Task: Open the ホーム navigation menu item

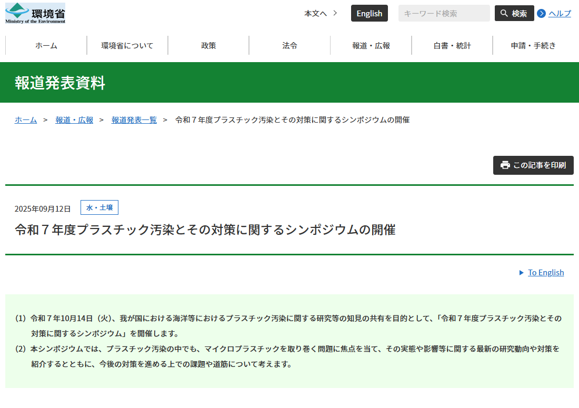Action: (46, 45)
